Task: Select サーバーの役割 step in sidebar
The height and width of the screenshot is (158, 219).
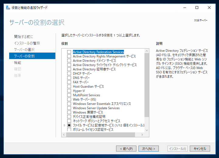Action: point(32,56)
